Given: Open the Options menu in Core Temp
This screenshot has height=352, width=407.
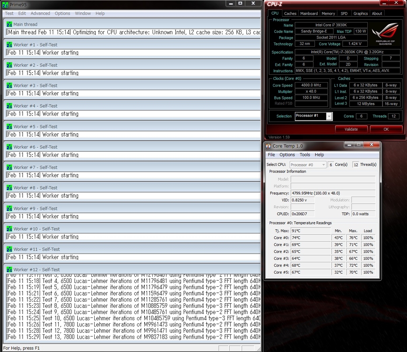Looking at the screenshot, I should tap(287, 155).
